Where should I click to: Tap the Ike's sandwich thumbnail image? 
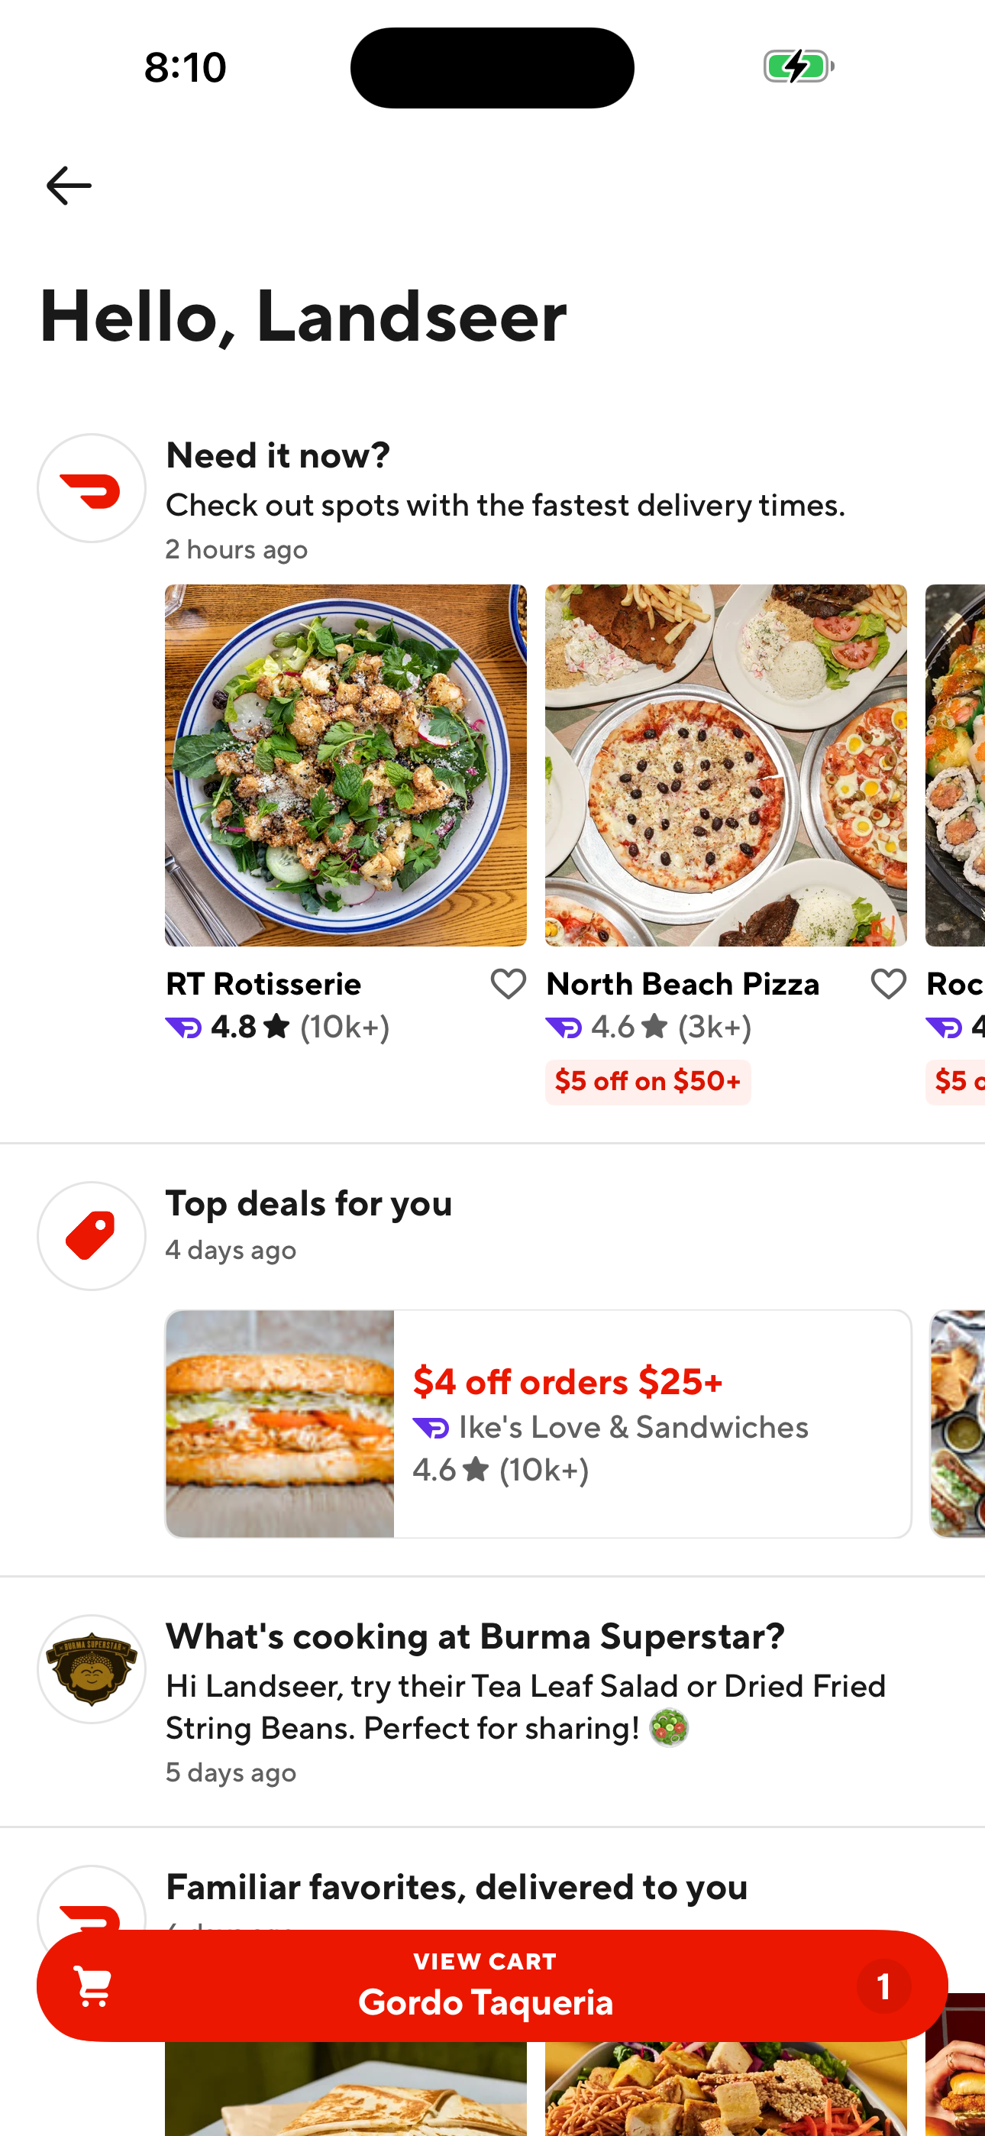(x=279, y=1424)
